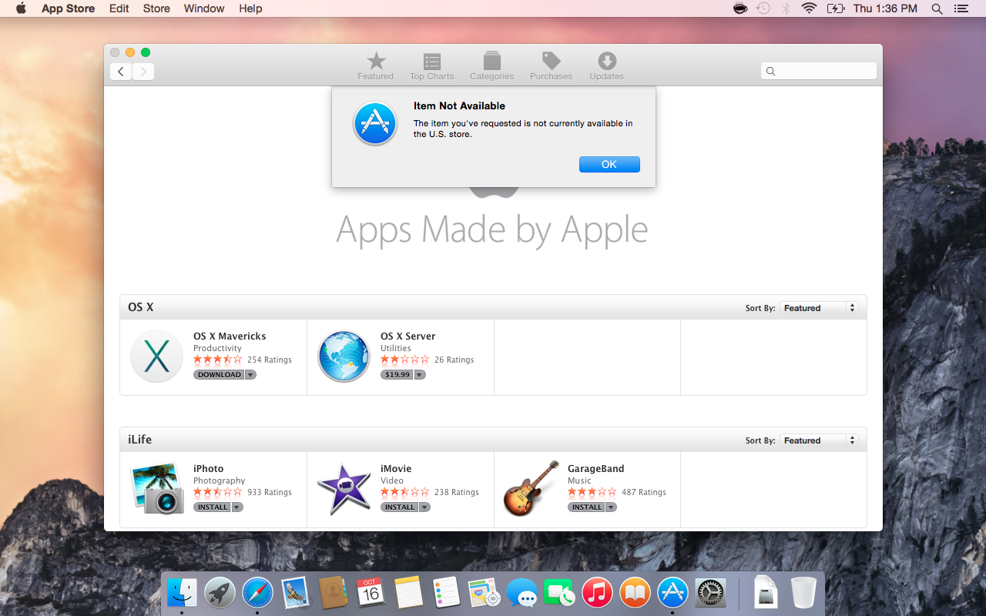Expand the arrow beside GarageBand Install
Image resolution: width=986 pixels, height=616 pixels.
point(611,507)
